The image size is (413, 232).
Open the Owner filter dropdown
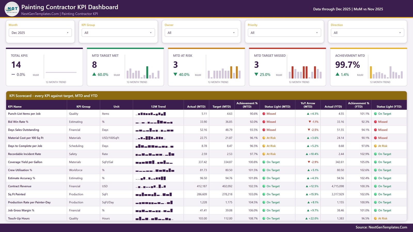pyautogui.click(x=201, y=33)
